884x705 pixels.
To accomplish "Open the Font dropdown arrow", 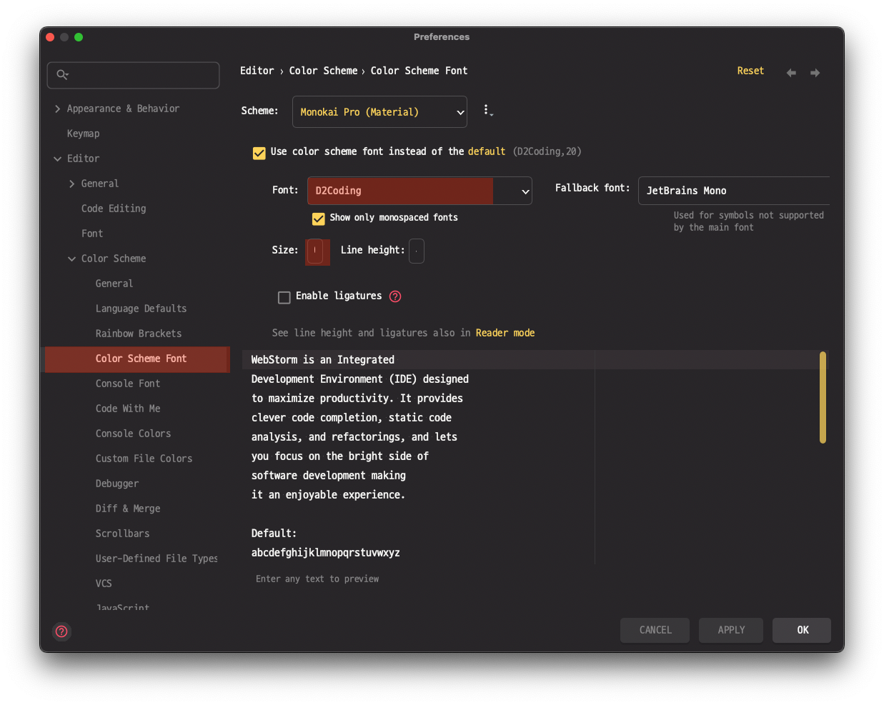I will tap(525, 191).
